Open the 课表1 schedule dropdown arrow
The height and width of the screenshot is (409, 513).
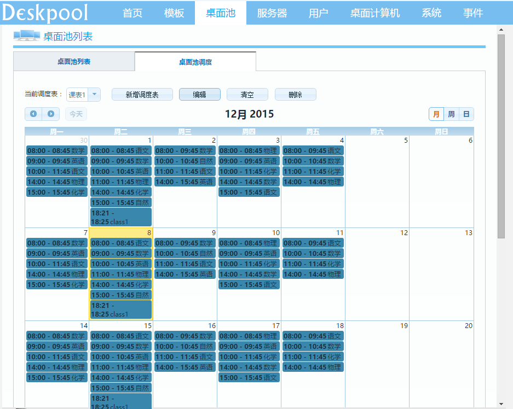pos(94,95)
